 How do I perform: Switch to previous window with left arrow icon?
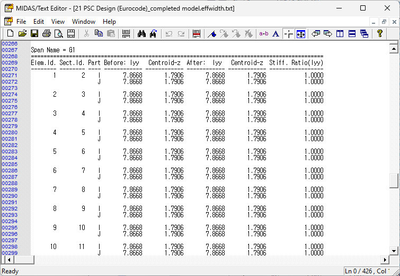[x=316, y=33]
